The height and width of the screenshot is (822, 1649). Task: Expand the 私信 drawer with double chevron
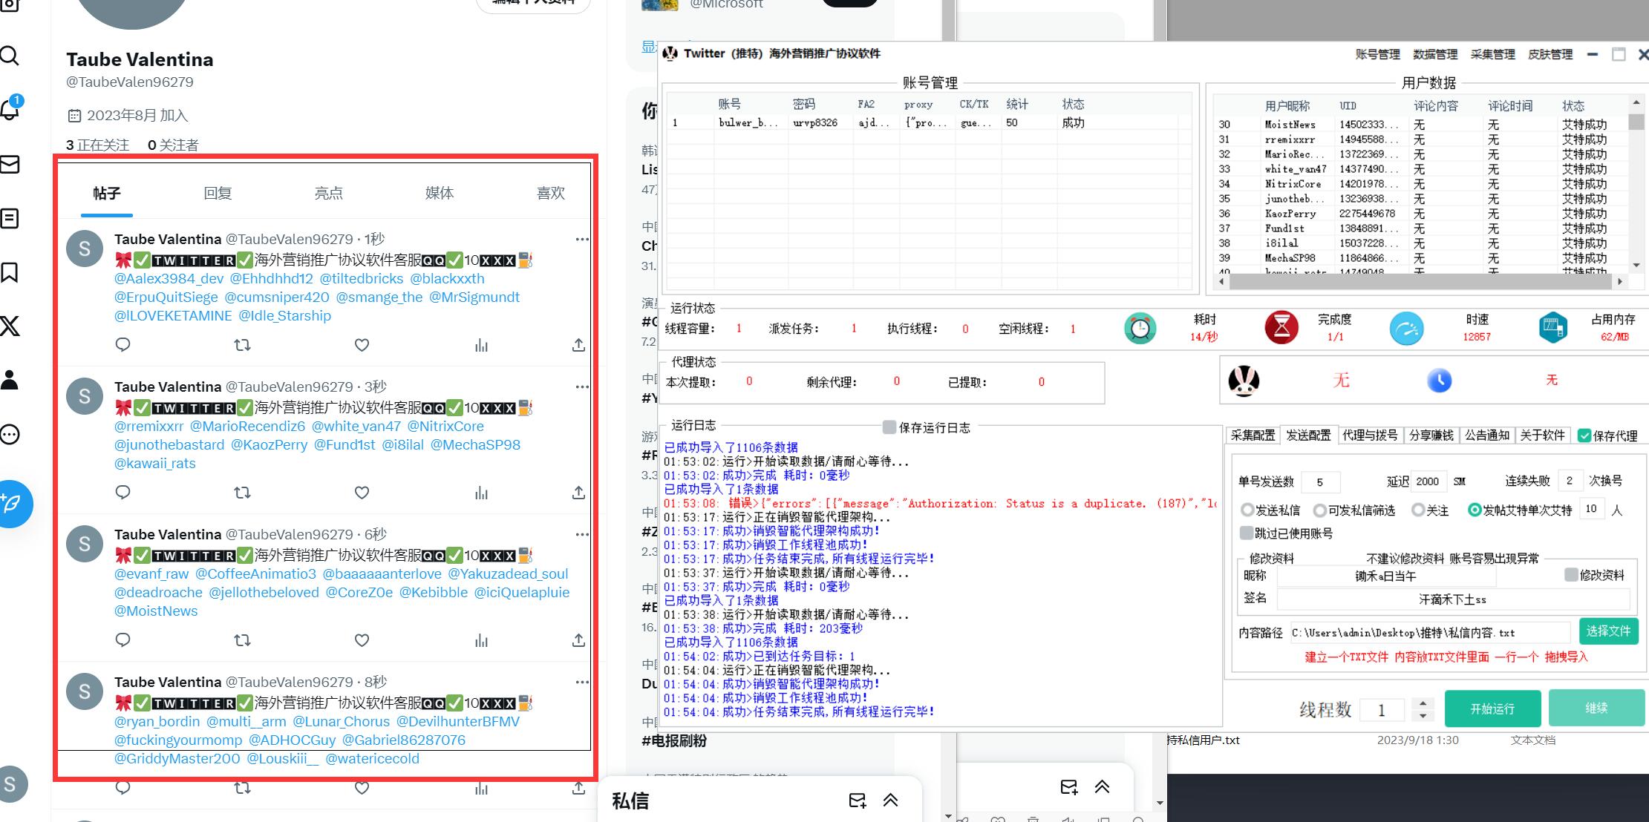point(890,800)
